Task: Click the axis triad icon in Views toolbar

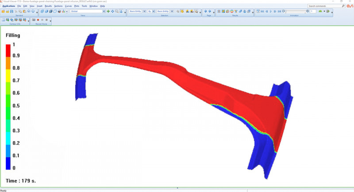Action: click(x=63, y=11)
